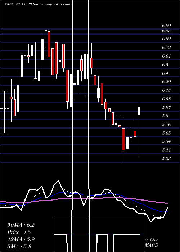Screen dimensions: 180x252
Task: Click the thick white MACD line peak
Action: 58,181
